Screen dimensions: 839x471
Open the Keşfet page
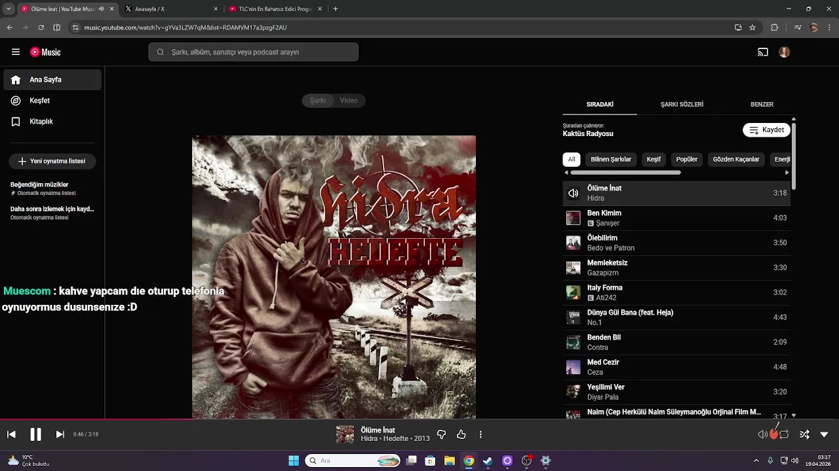tap(52, 101)
